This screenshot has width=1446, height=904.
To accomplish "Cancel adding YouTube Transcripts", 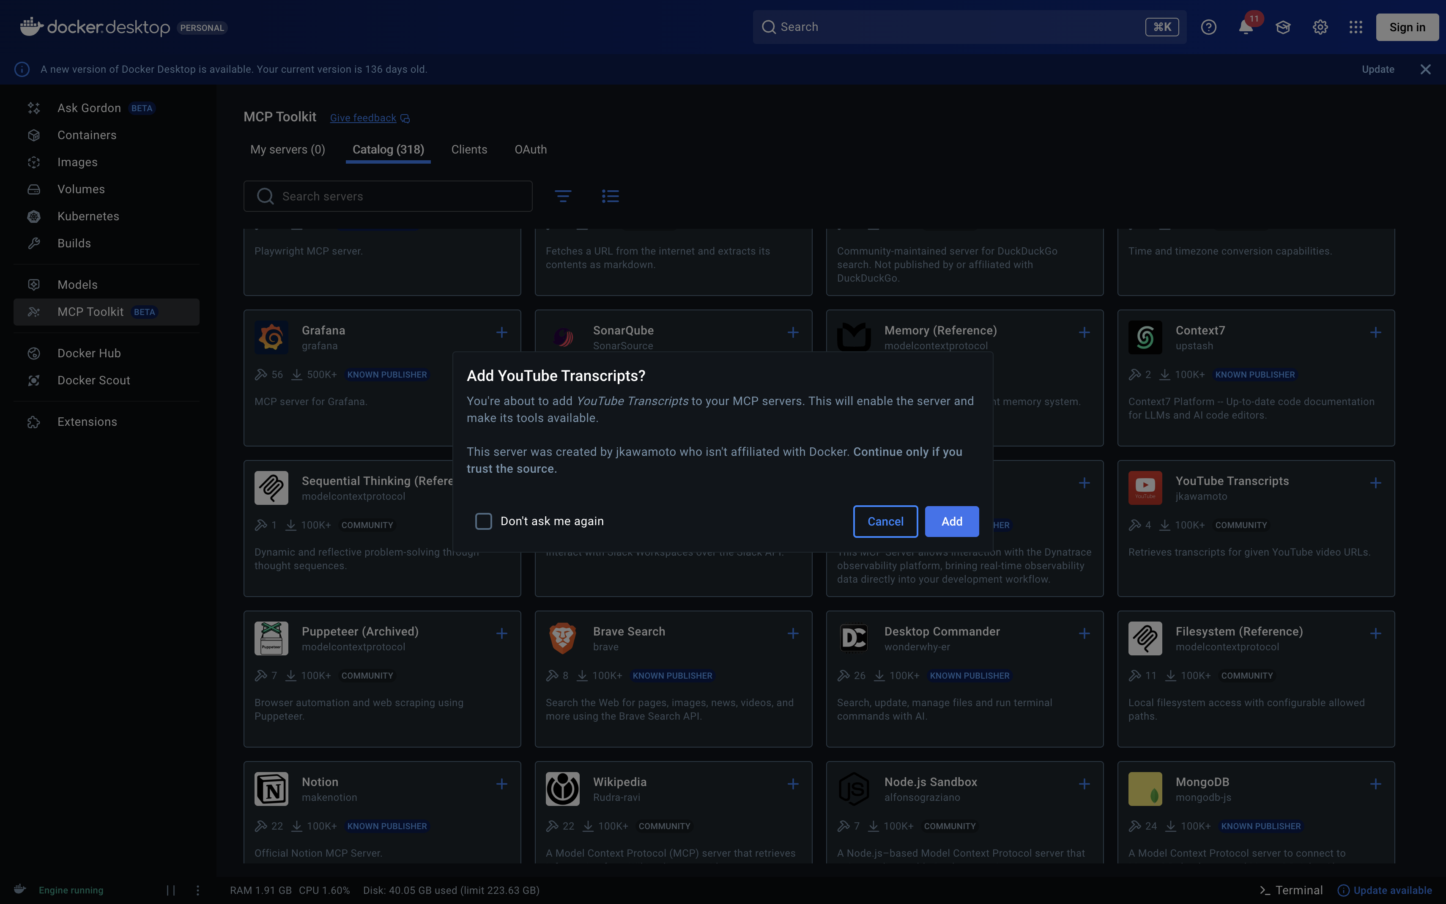I will (x=885, y=521).
